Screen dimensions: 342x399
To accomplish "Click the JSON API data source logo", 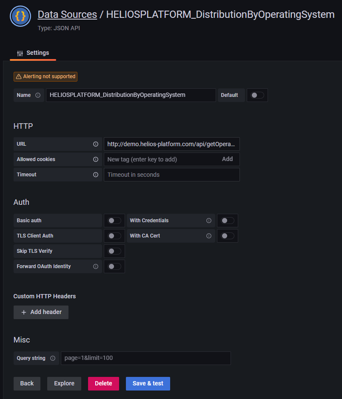I will coord(20,16).
